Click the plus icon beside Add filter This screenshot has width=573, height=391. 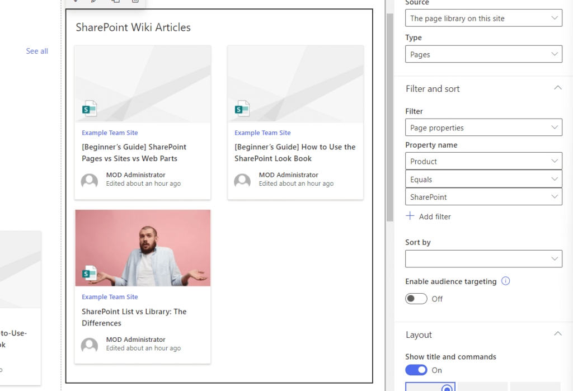(x=410, y=216)
